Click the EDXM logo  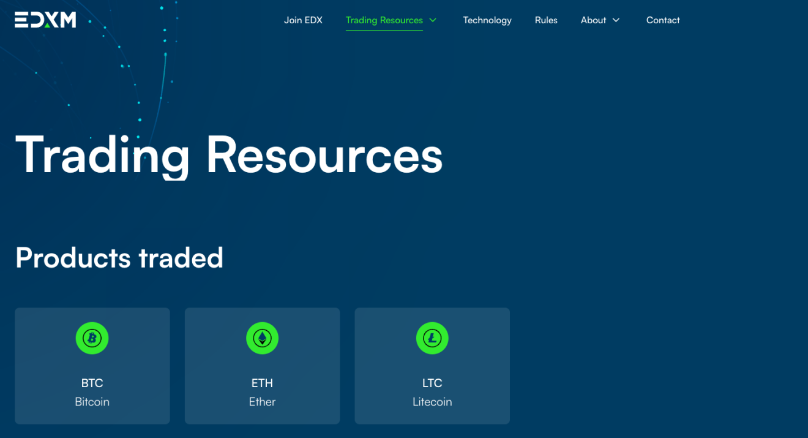[x=45, y=20]
